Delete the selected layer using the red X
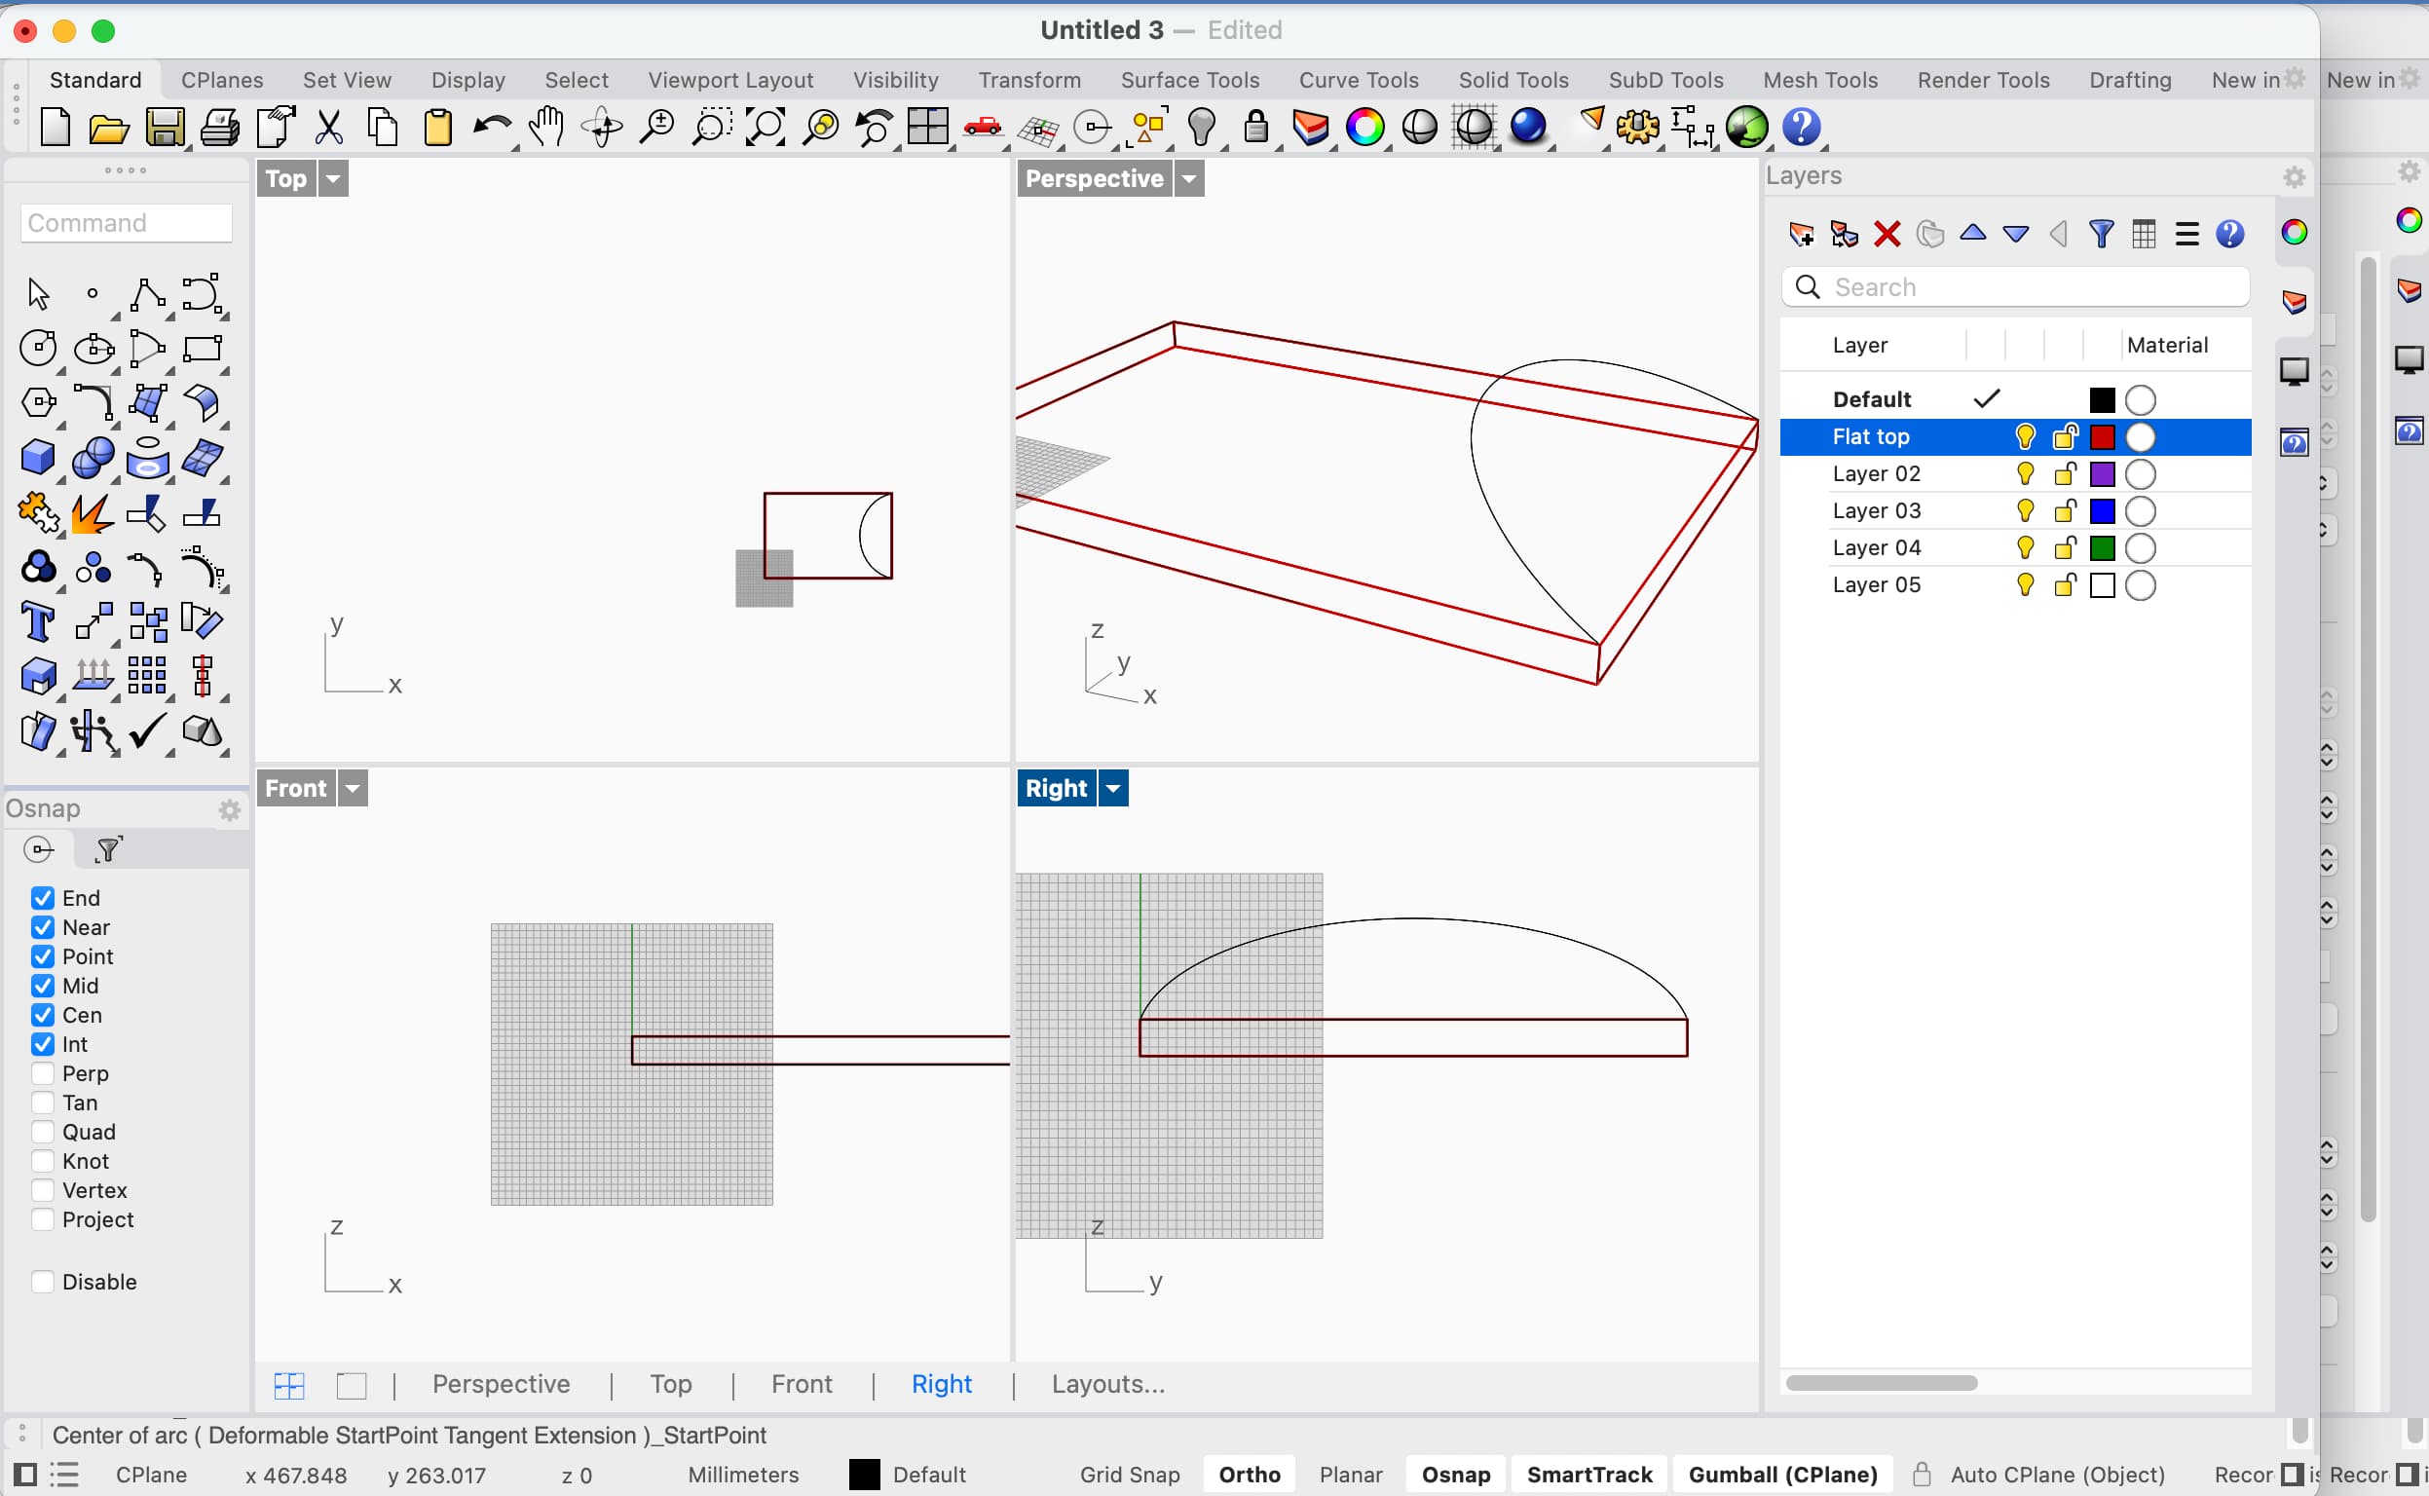Viewport: 2429px width, 1496px height. pos(1887,235)
